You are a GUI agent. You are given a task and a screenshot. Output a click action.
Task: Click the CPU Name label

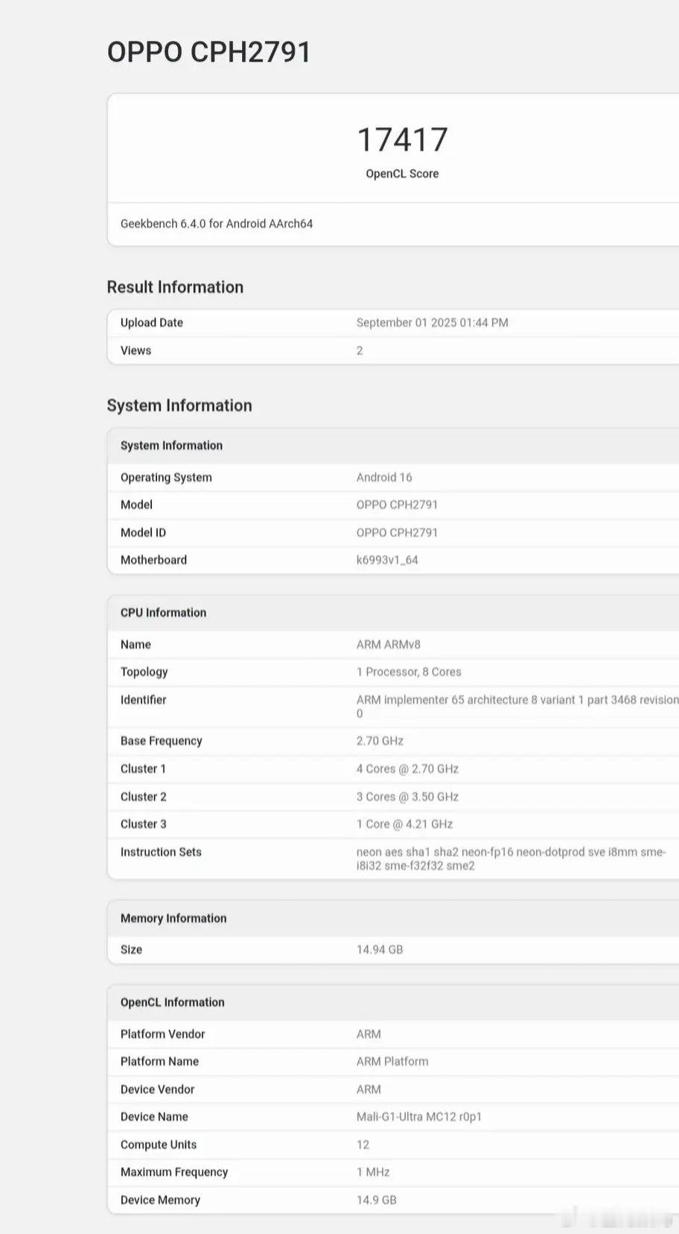point(136,645)
